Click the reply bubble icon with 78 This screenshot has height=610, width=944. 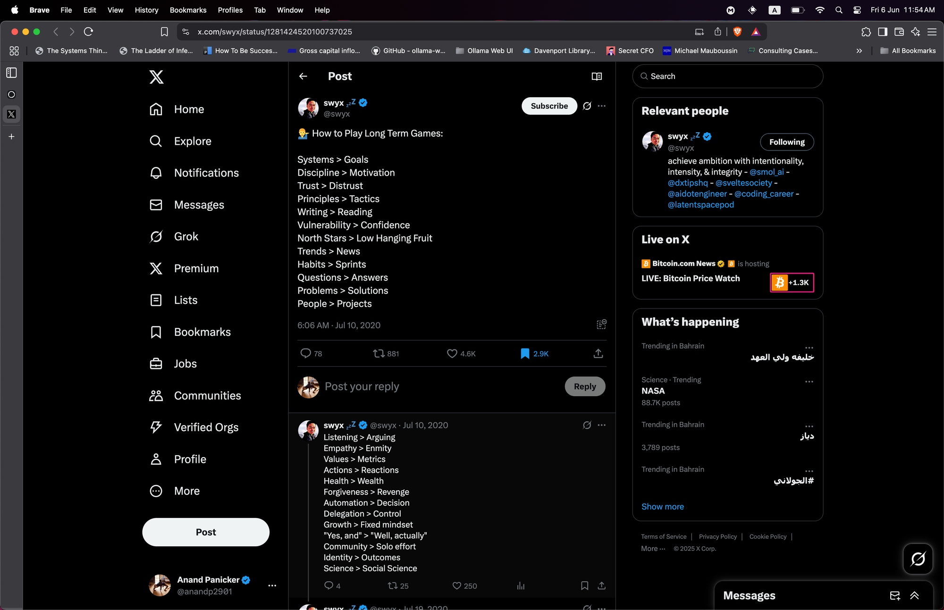(306, 353)
